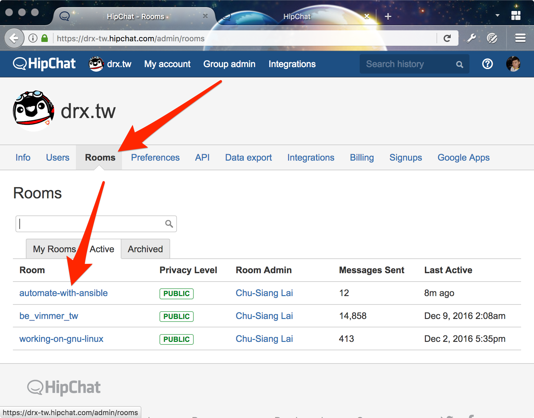Show the Archived rooms tab
Viewport: 534px width, 418px height.
[145, 249]
